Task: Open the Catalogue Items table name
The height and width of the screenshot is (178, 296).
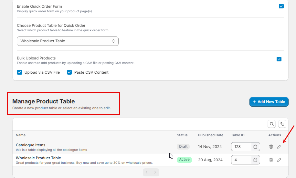Action: 31,145
